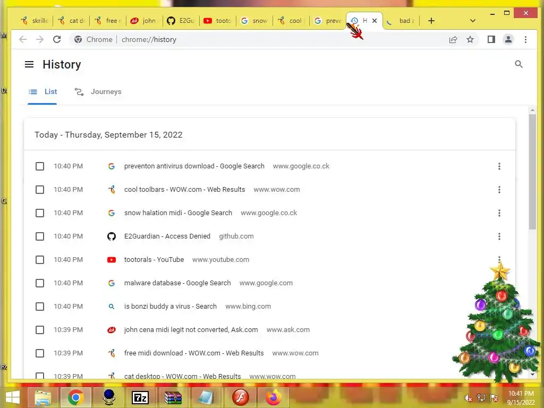Check the snow halation midi entry
The height and width of the screenshot is (408, 544).
[x=40, y=213]
